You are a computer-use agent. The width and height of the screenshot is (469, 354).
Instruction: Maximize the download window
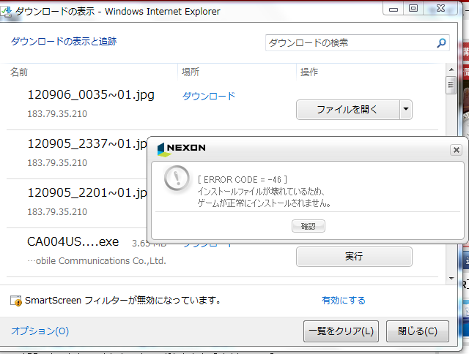413,8
